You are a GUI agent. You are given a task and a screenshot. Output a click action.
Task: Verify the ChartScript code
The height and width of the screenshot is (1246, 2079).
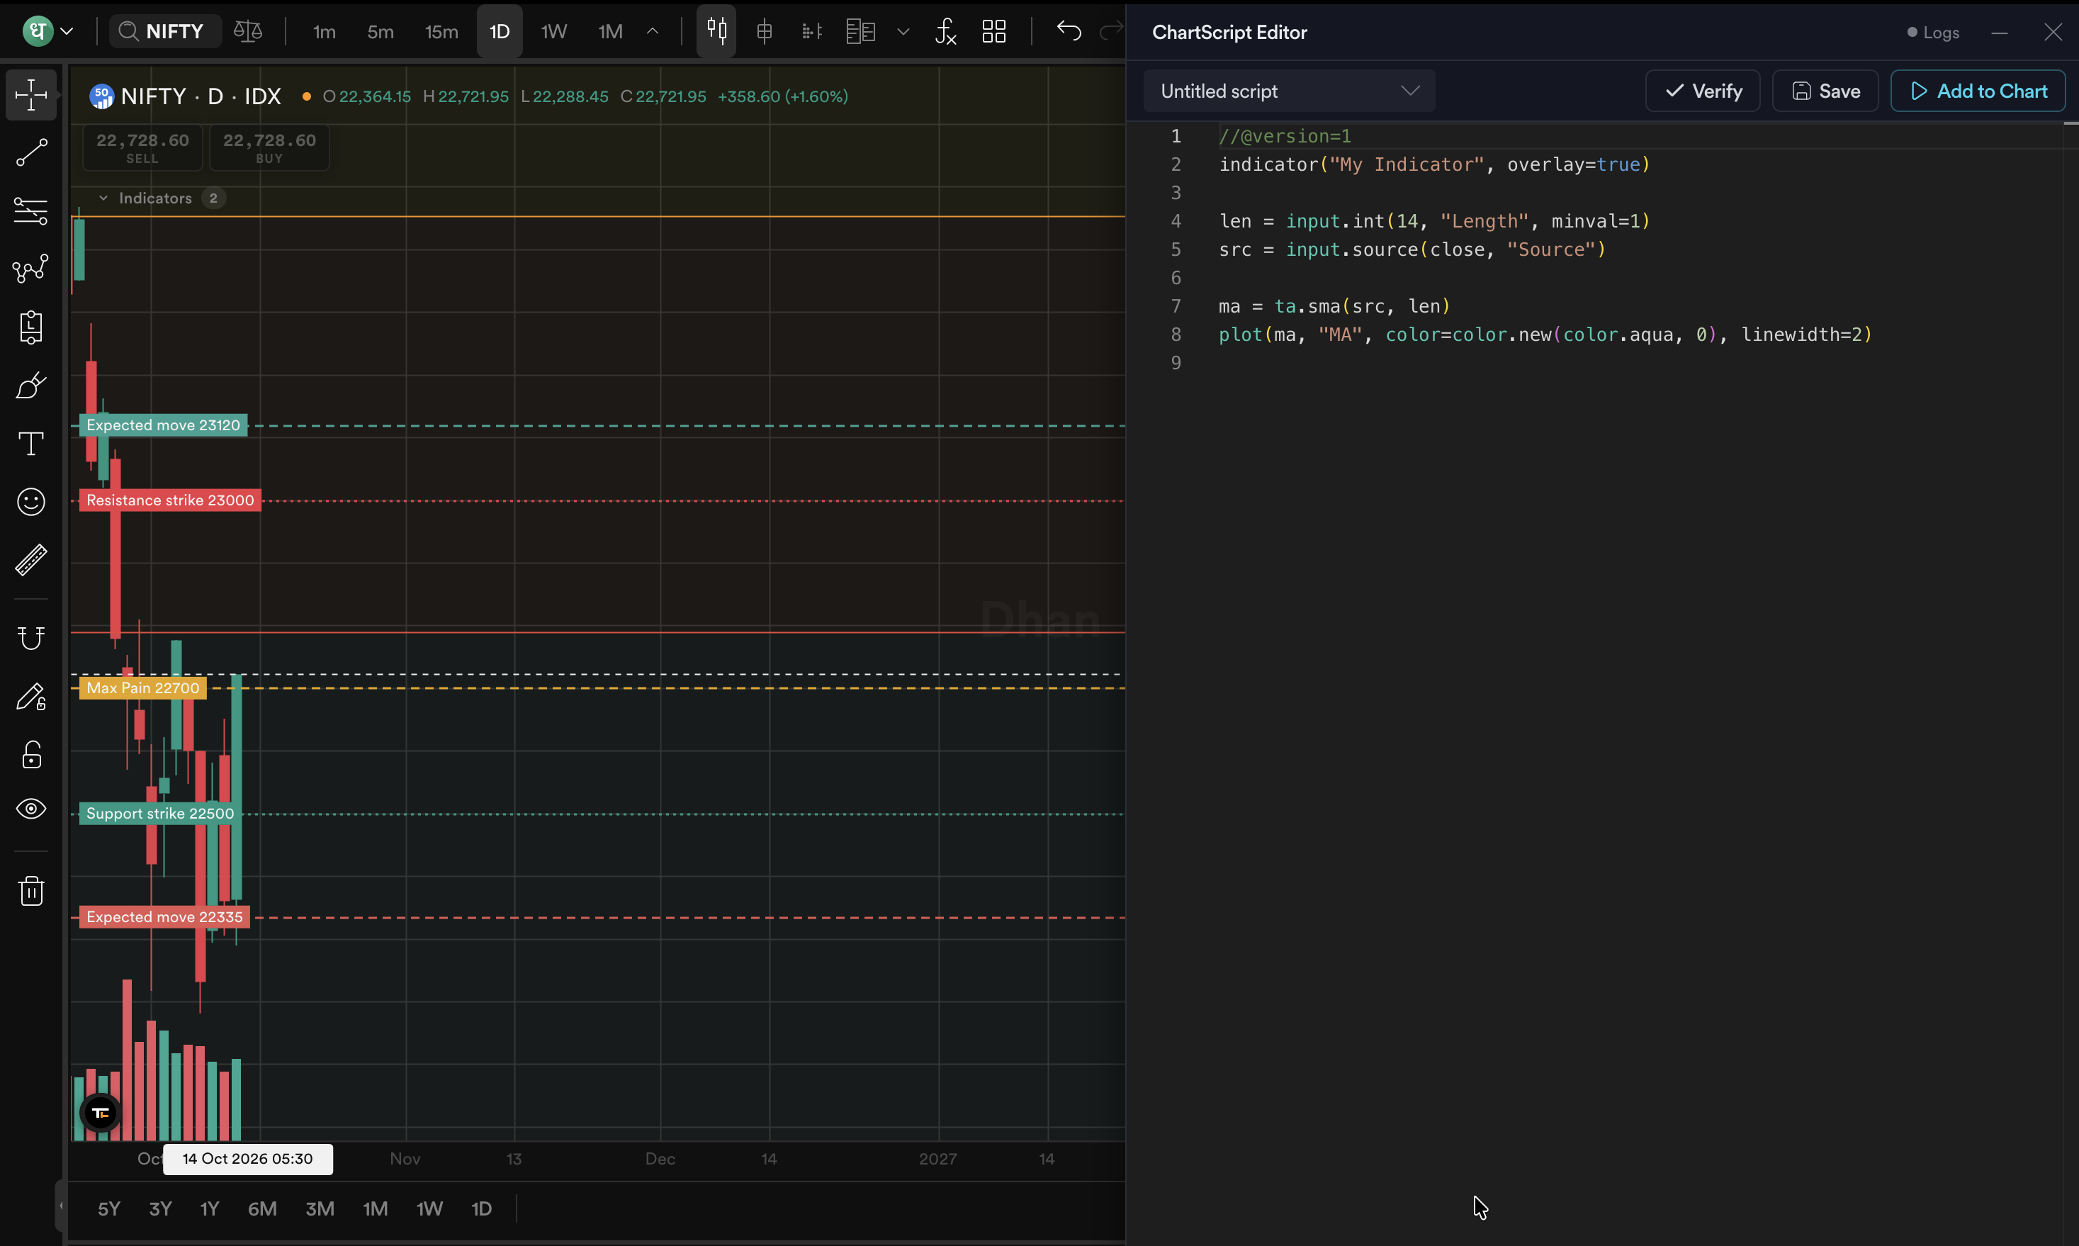point(1702,91)
